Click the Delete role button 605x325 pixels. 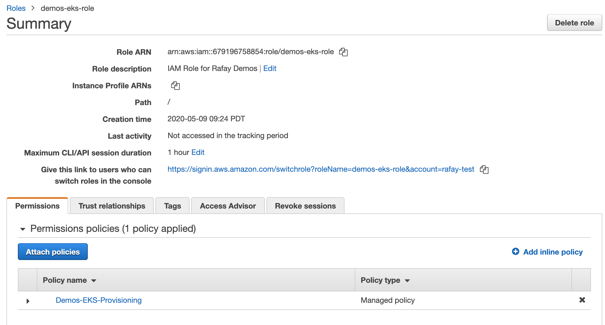coord(574,23)
